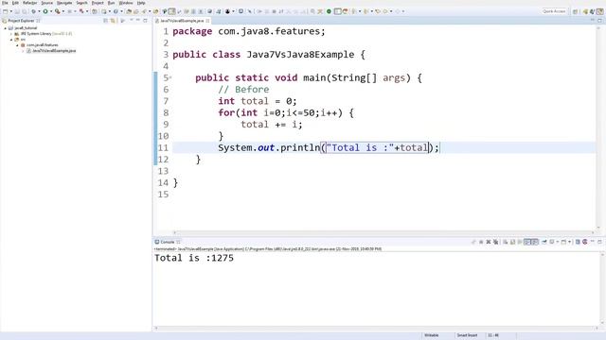Open the File menu
The image size is (606, 340).
5,3
